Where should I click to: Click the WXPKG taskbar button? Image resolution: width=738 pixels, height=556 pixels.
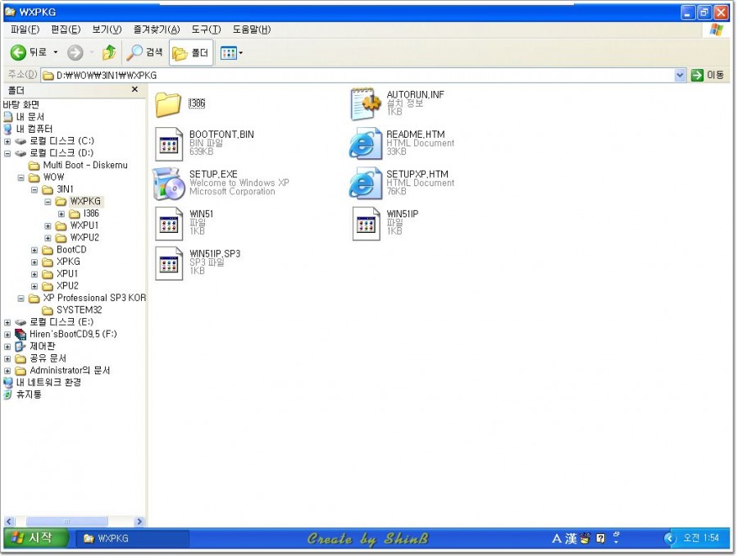(x=133, y=538)
